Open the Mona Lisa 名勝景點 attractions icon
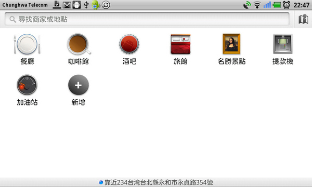Viewport: 312px width, 187px height. (231, 44)
